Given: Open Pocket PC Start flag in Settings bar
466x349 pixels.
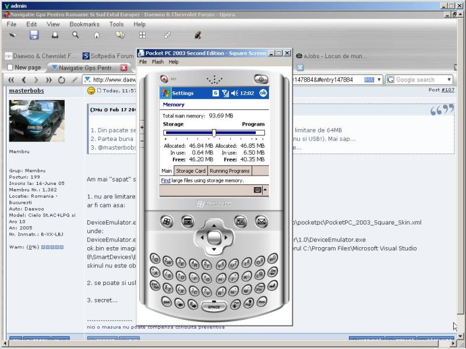Looking at the screenshot, I should pyautogui.click(x=165, y=93).
